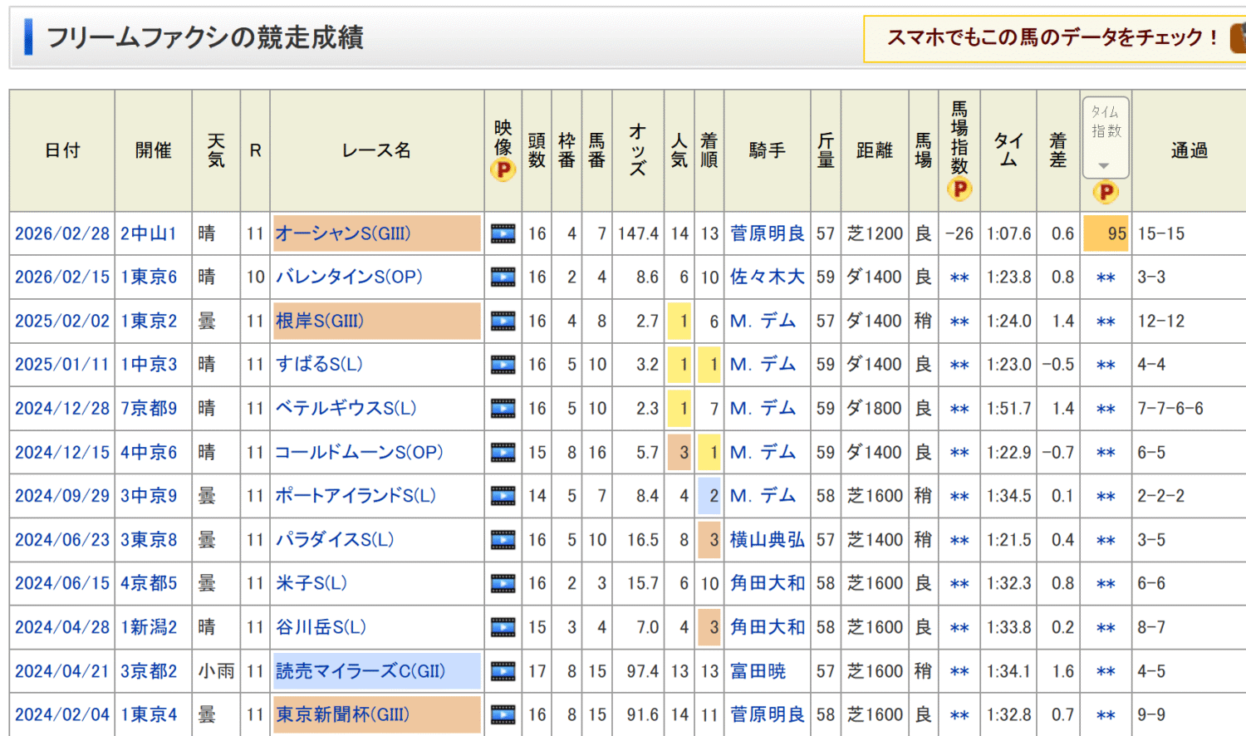1246x736 pixels.
Task: Open video icon for Valentine S(OP) row
Action: 503,277
